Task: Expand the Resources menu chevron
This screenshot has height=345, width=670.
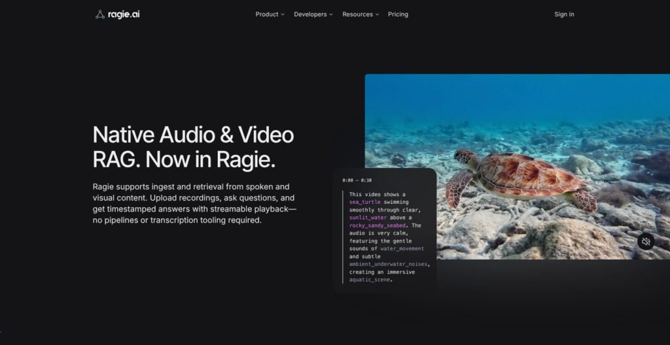Action: (377, 14)
